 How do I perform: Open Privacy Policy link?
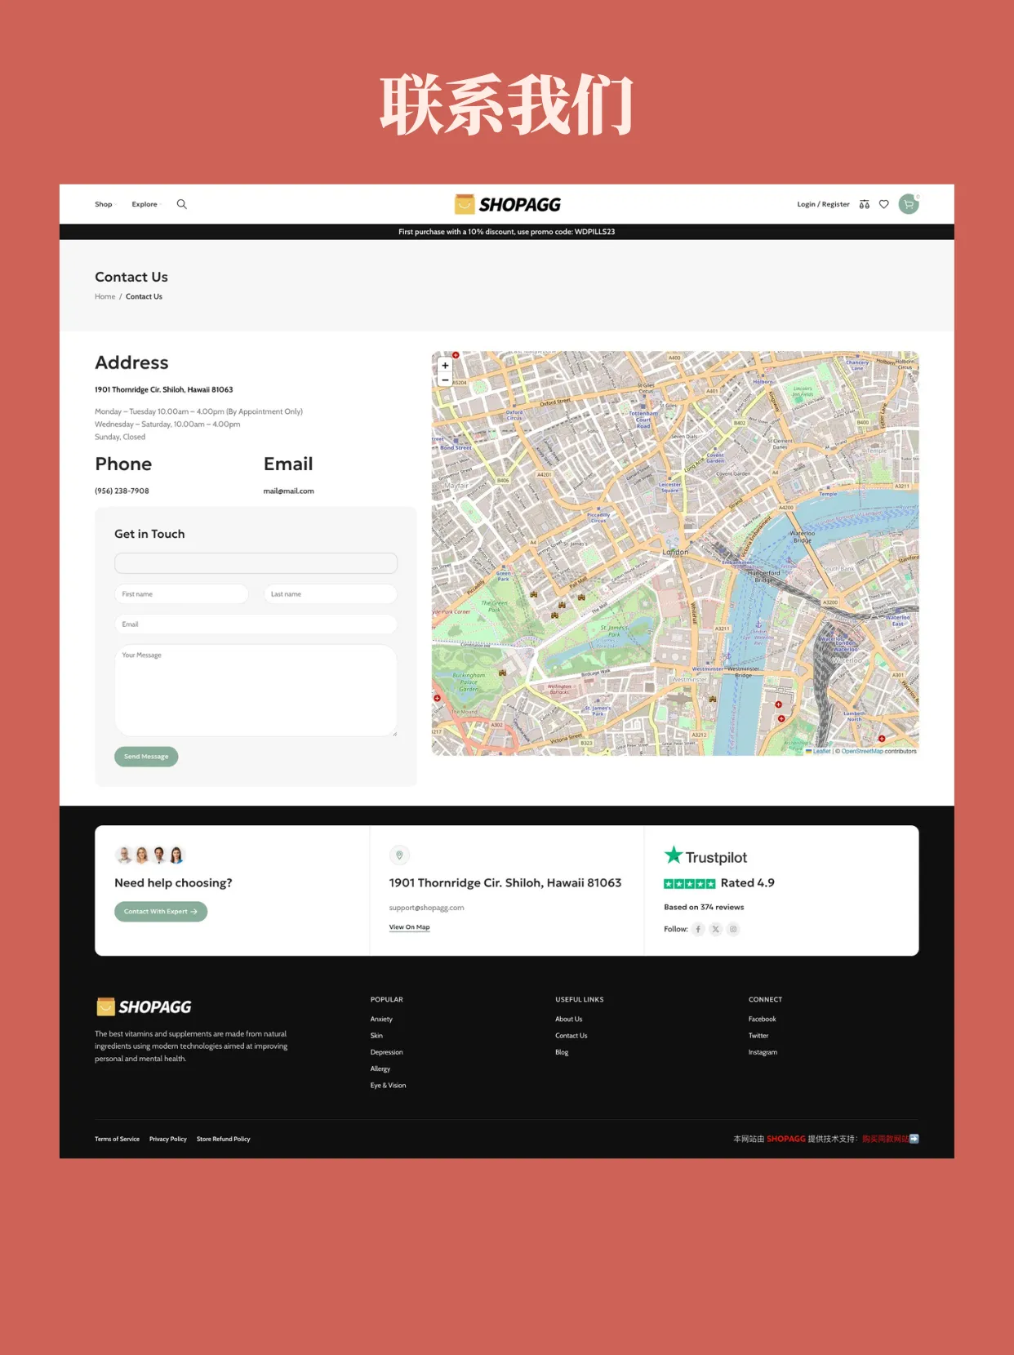click(168, 1139)
